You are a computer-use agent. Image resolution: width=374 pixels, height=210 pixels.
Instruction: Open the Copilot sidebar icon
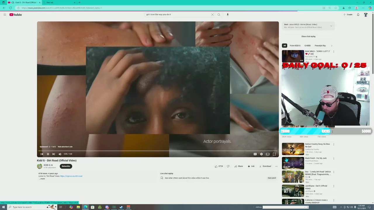(x=370, y=8)
